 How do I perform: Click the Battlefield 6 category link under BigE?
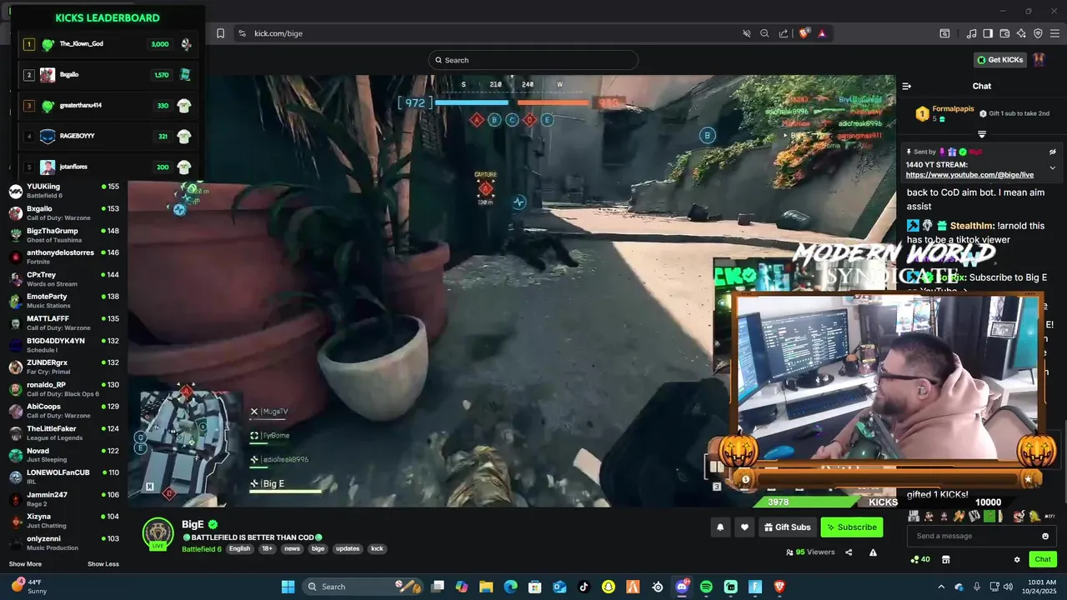[x=202, y=549]
